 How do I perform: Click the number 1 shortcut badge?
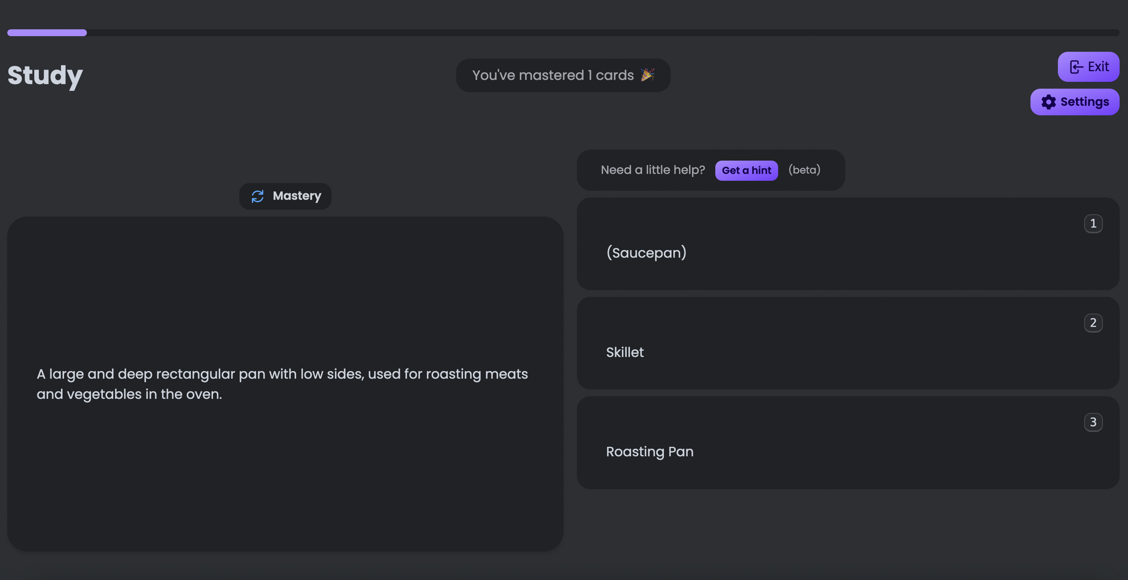tap(1093, 223)
